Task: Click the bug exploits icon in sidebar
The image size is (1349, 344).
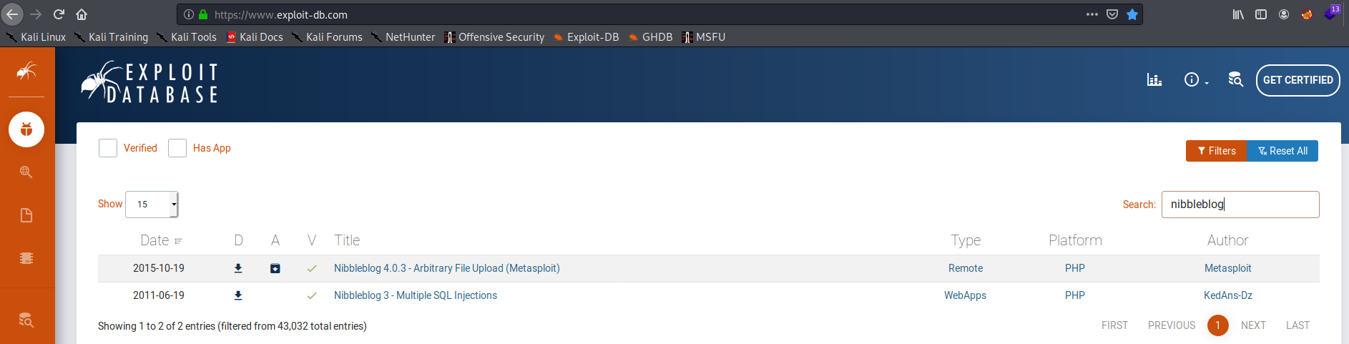Action: click(x=26, y=129)
